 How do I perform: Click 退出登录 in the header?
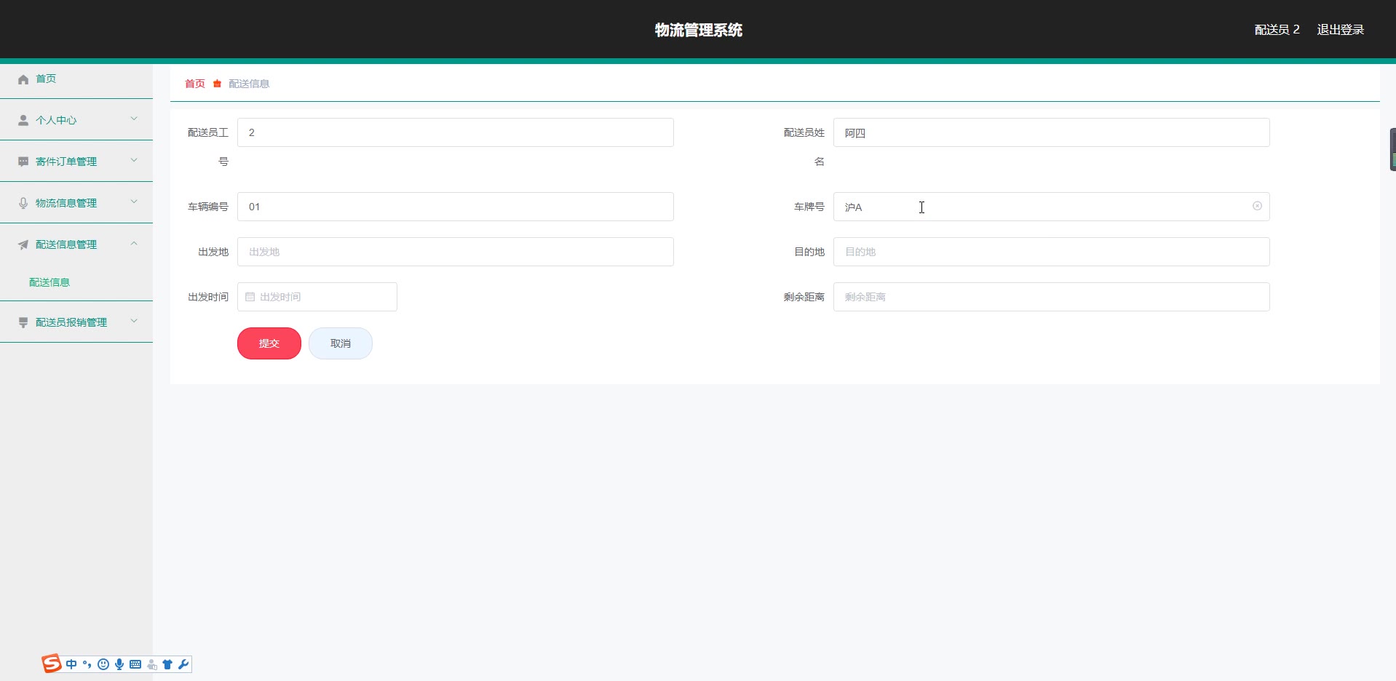1340,30
